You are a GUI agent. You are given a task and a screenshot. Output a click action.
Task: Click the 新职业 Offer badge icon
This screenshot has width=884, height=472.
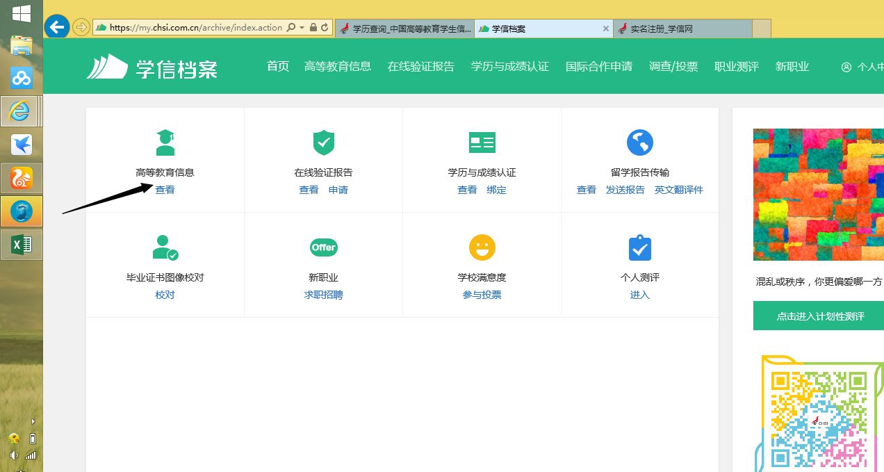point(323,247)
